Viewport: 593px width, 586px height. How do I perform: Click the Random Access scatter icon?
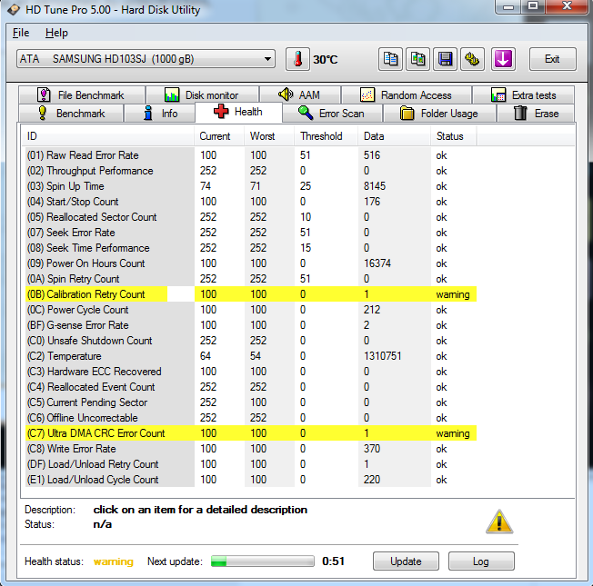coord(367,94)
